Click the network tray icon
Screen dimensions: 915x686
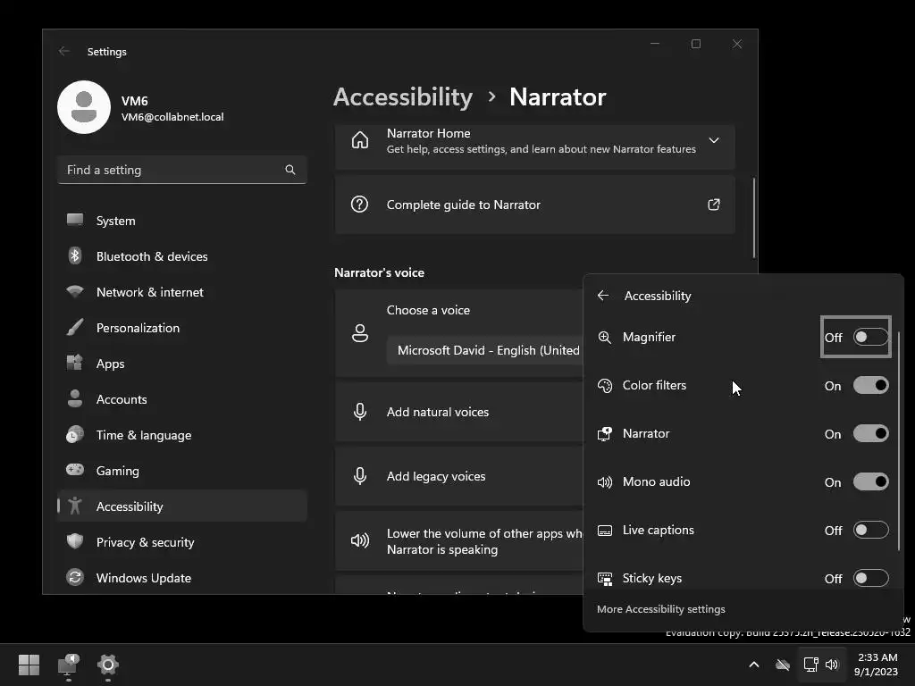[x=810, y=665]
